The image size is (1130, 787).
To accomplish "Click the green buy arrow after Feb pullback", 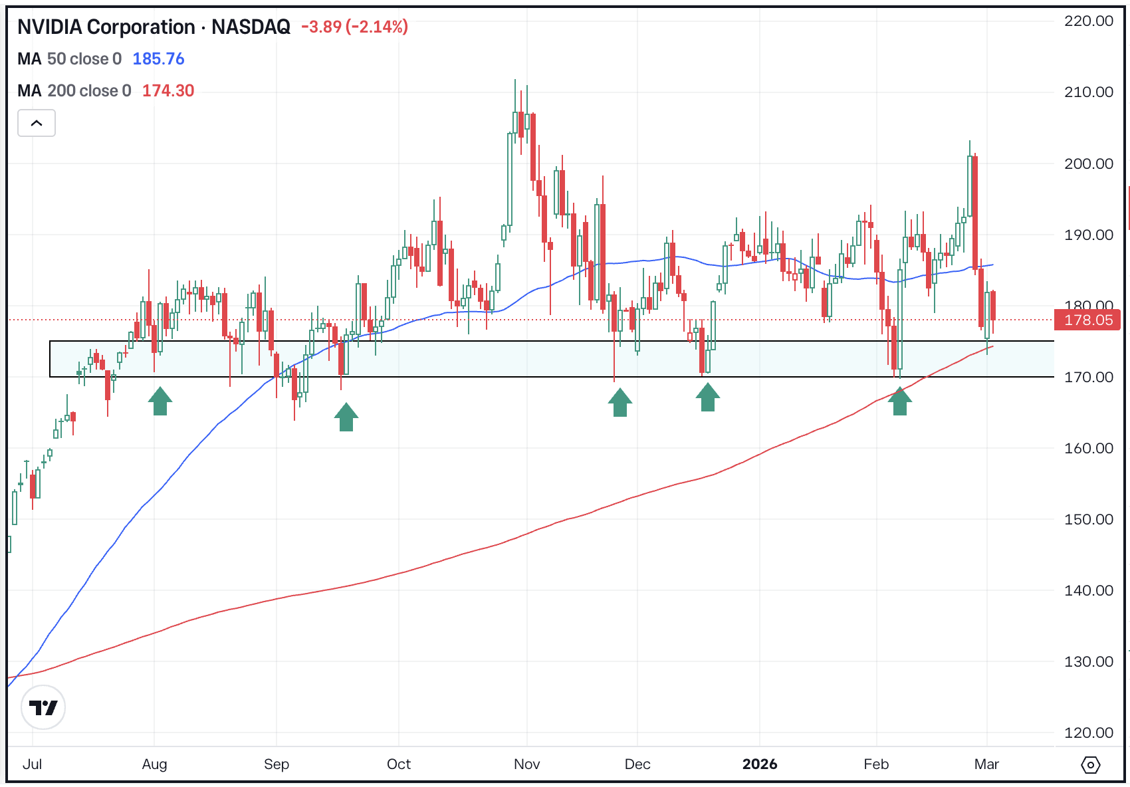I will 901,402.
